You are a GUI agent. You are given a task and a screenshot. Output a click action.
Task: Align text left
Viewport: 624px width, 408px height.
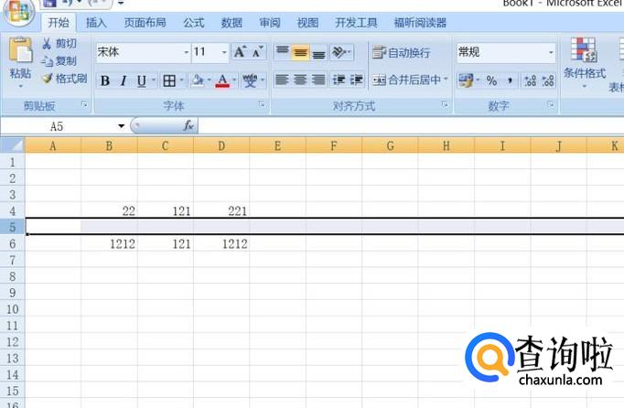click(282, 80)
